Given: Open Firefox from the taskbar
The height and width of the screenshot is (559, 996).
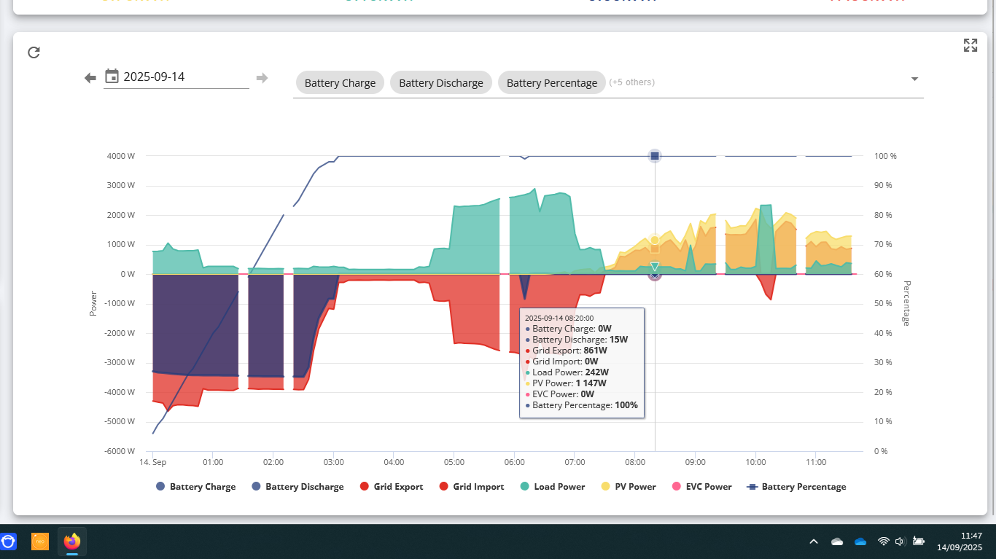Looking at the screenshot, I should click(x=71, y=542).
